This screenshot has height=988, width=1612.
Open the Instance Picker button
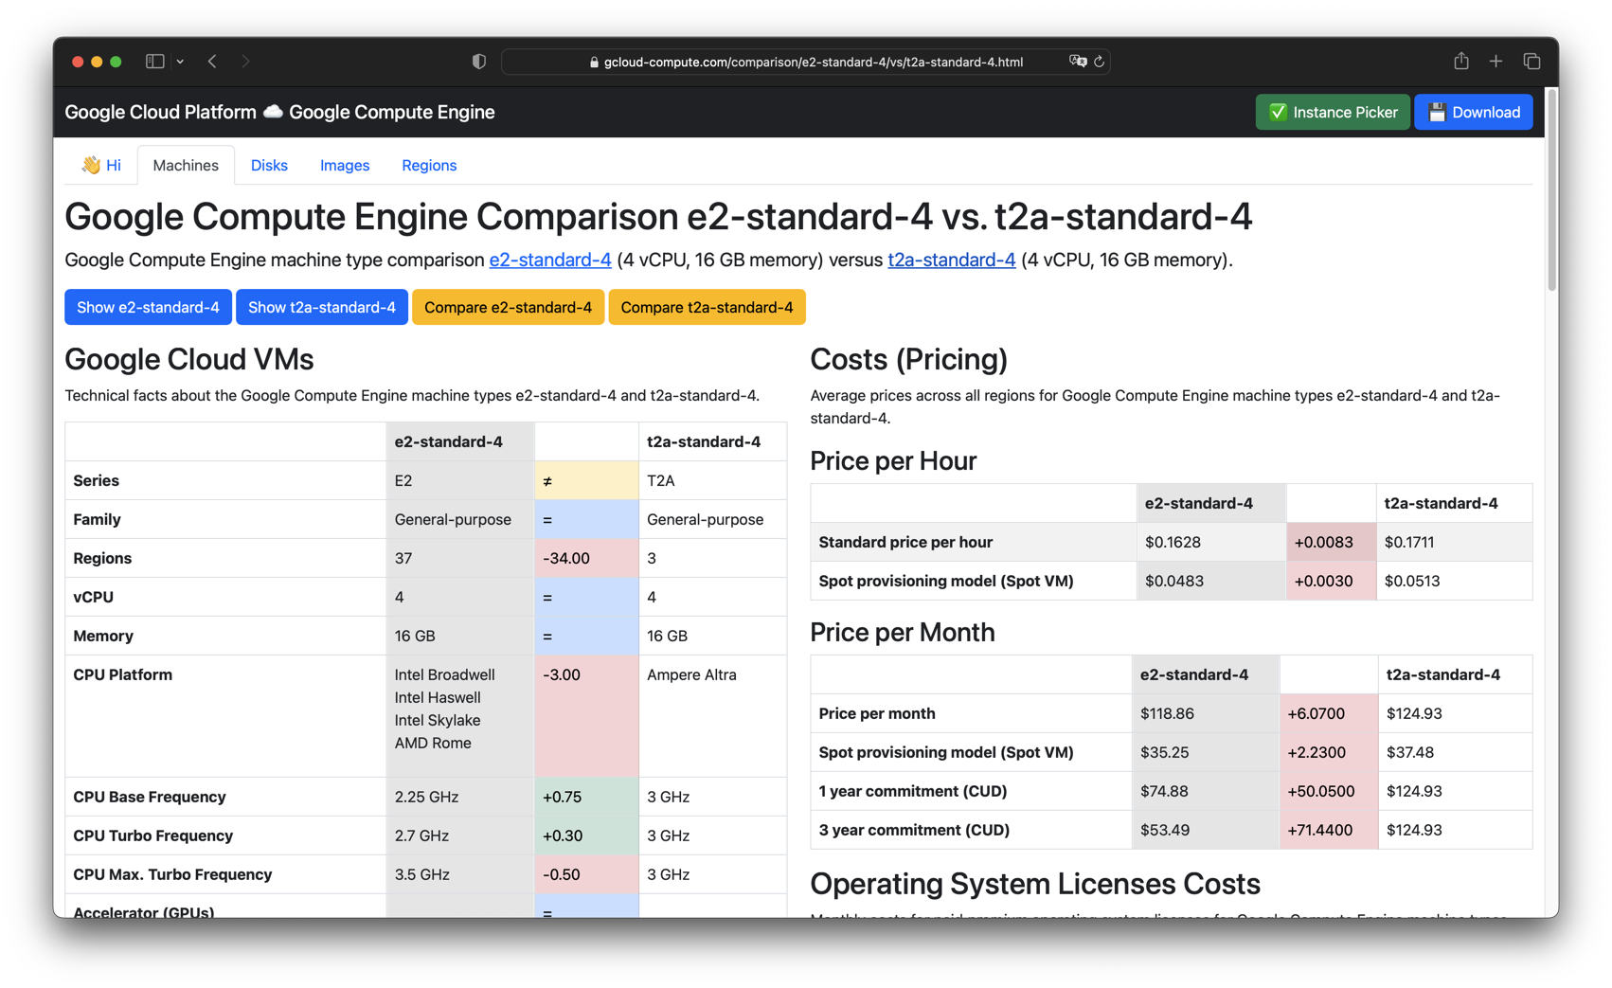(x=1333, y=112)
